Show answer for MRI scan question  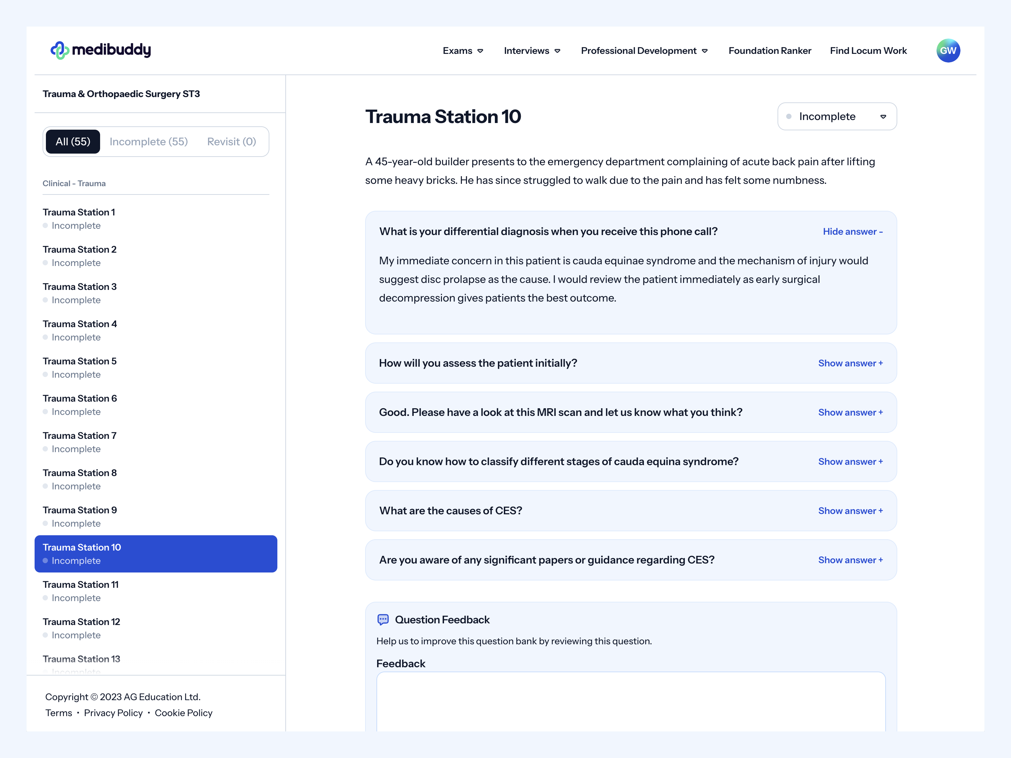851,413
